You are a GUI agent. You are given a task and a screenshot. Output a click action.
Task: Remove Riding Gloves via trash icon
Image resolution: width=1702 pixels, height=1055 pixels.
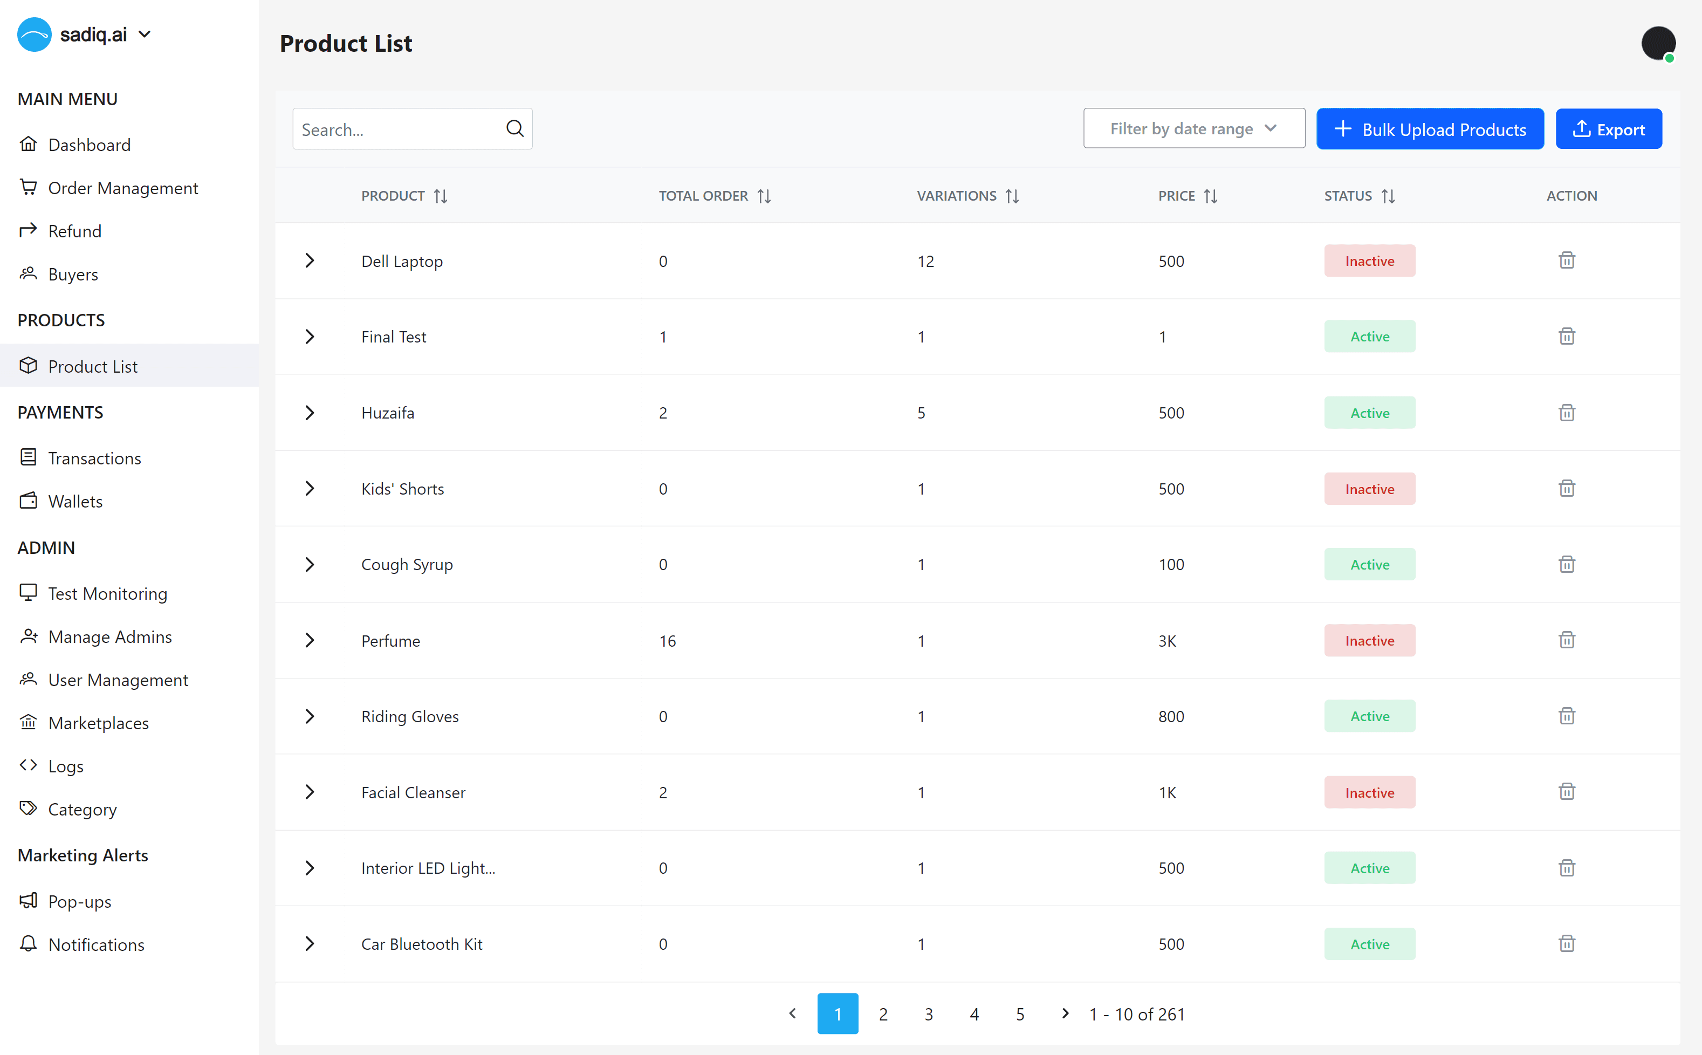coord(1567,716)
